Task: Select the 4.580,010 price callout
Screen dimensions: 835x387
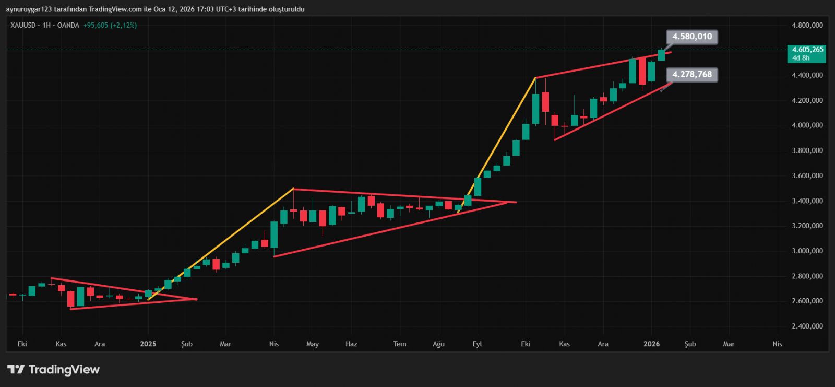Action: point(692,37)
